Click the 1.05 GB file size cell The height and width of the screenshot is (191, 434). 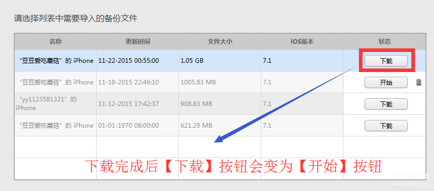click(220, 60)
